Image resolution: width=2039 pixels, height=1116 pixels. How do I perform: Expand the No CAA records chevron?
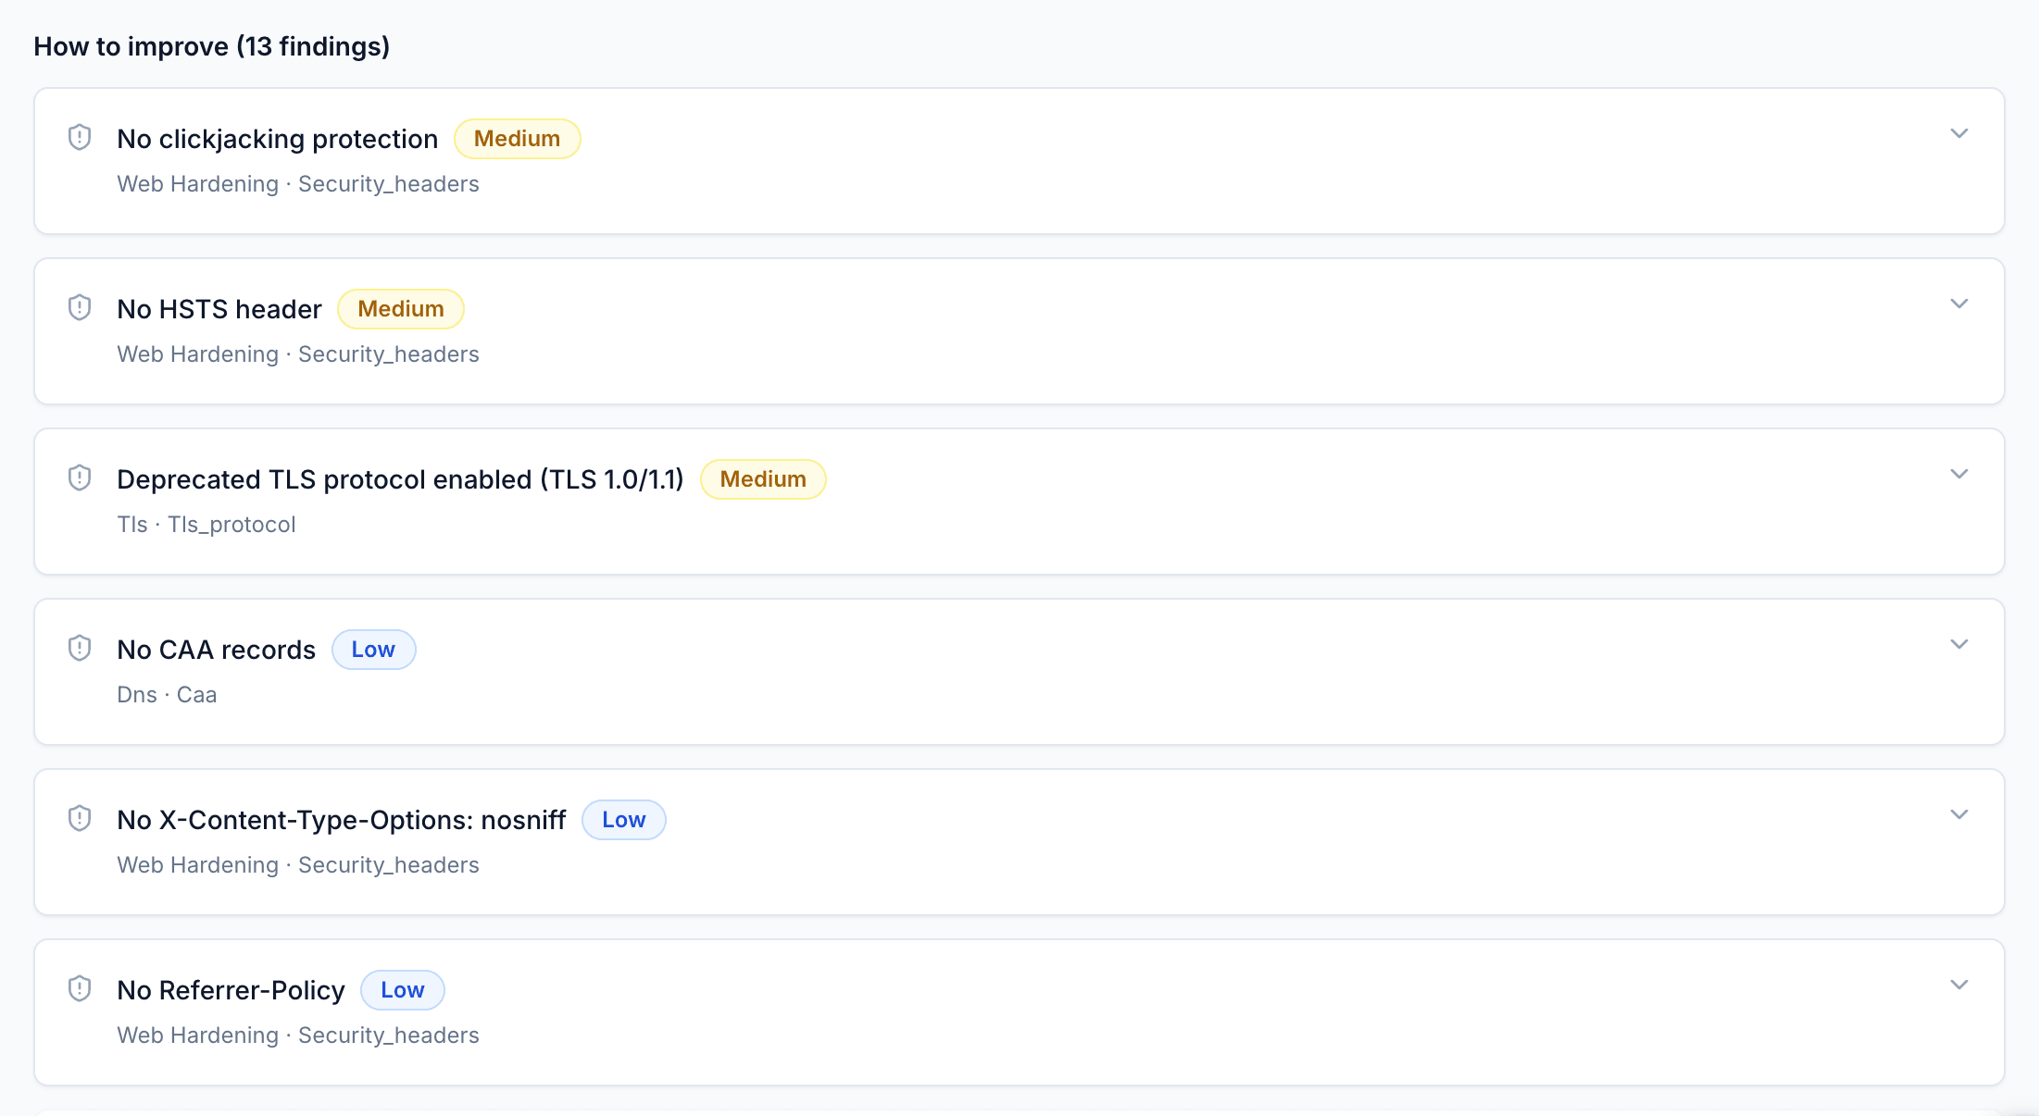(x=1958, y=644)
